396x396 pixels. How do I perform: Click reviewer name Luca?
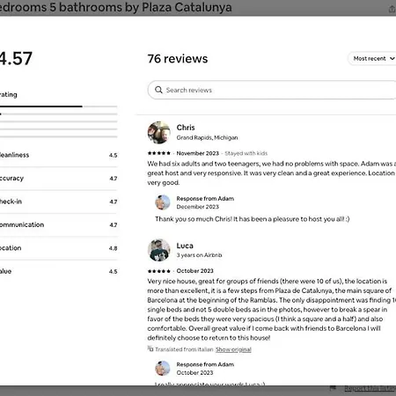(185, 246)
